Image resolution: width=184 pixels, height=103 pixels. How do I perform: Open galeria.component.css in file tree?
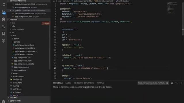[24, 45]
